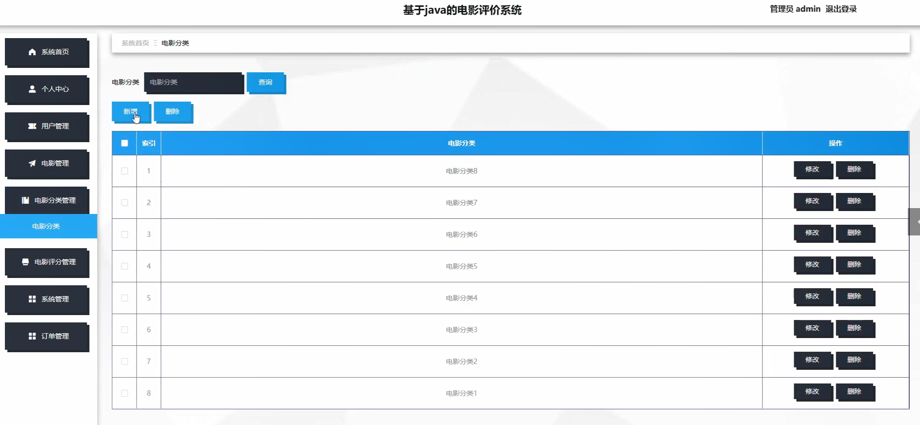Go to 系统首页 in the breadcrumb

pos(135,43)
